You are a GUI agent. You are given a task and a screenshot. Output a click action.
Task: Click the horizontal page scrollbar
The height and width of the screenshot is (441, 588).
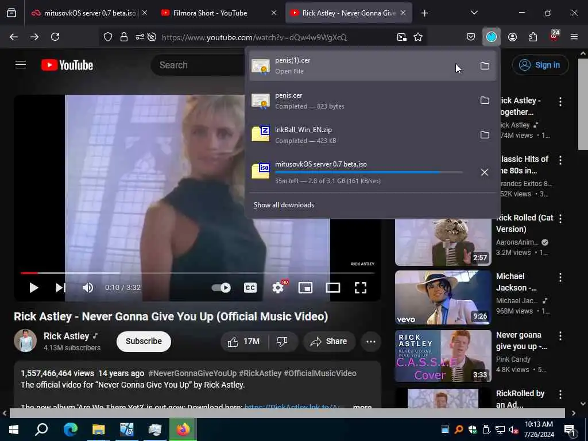[287, 413]
